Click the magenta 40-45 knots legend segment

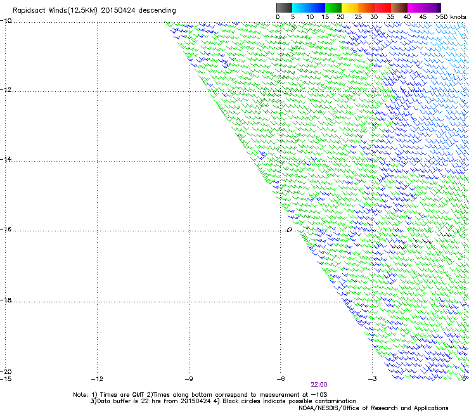pyautogui.click(x=416, y=8)
